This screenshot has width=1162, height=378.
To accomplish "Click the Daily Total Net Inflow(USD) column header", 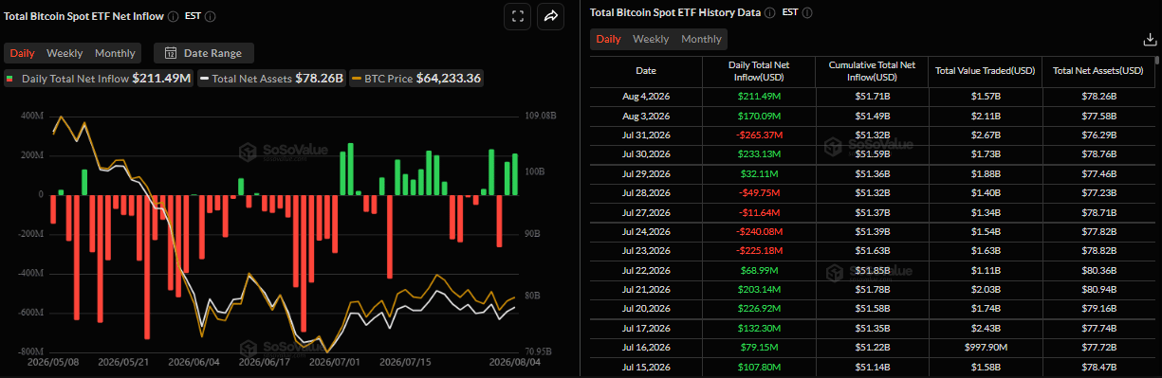I will point(758,71).
